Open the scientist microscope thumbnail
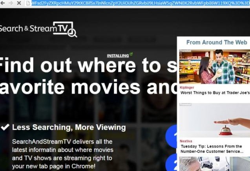This screenshot has height=171, width=250. pos(215,164)
